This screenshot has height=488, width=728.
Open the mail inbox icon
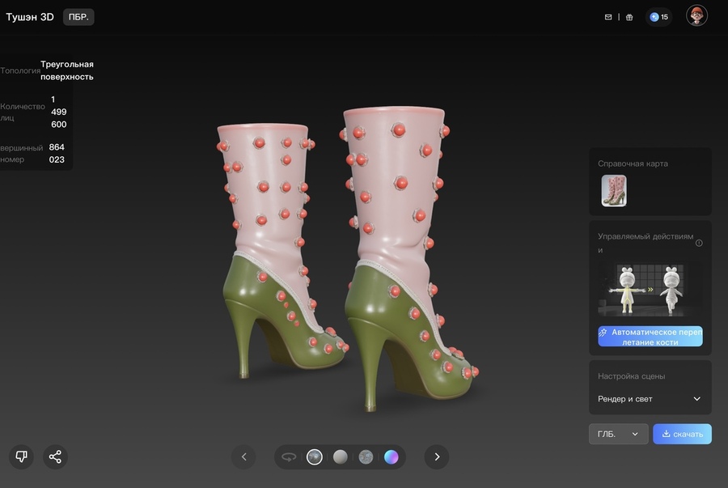[x=608, y=17]
